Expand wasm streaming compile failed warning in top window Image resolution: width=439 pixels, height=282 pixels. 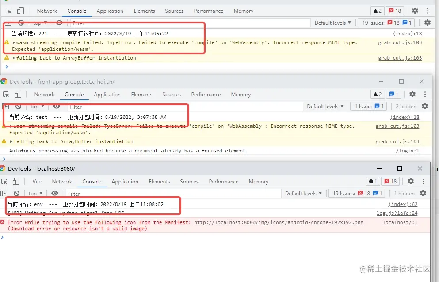[x=14, y=42]
